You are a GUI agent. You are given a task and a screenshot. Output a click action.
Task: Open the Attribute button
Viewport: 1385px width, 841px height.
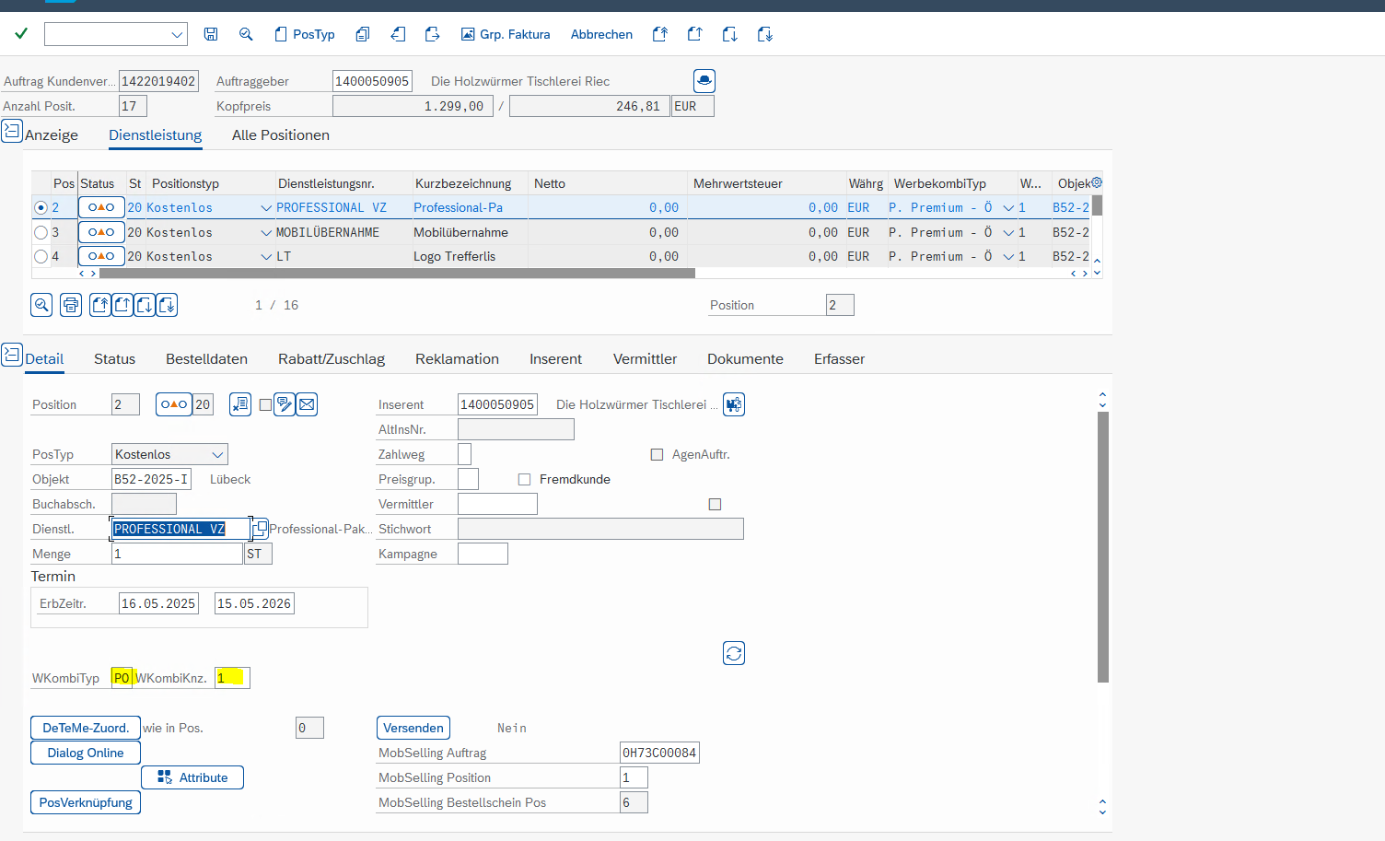pos(192,777)
